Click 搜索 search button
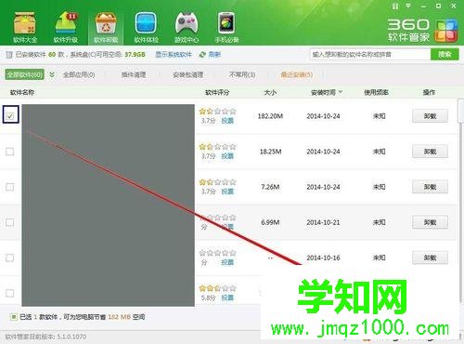 (x=445, y=55)
